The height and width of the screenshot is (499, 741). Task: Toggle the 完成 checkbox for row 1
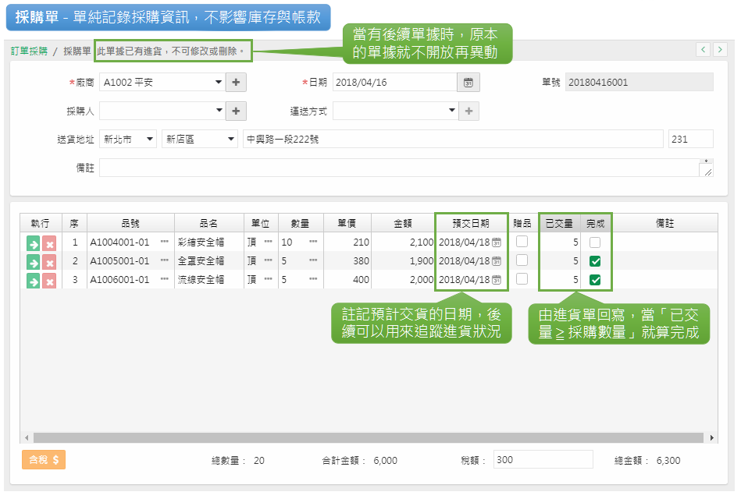pos(595,242)
